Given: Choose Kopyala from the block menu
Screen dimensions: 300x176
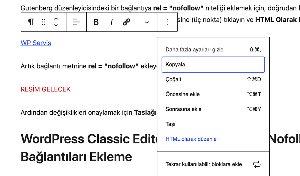Looking at the screenshot, I should tap(213, 65).
